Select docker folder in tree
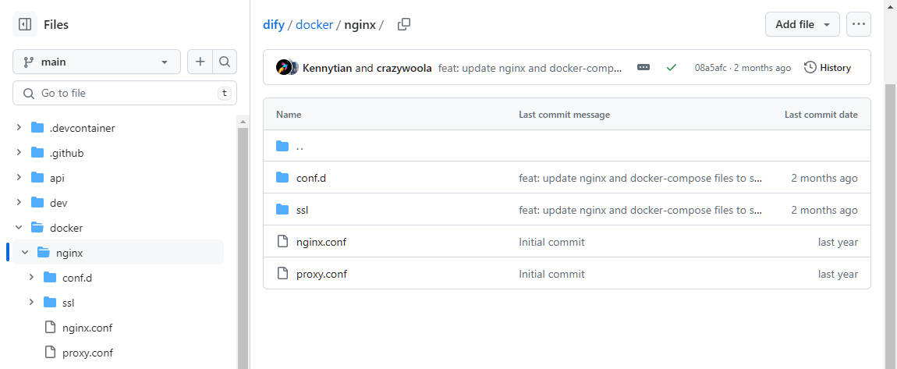The image size is (897, 369). click(66, 228)
